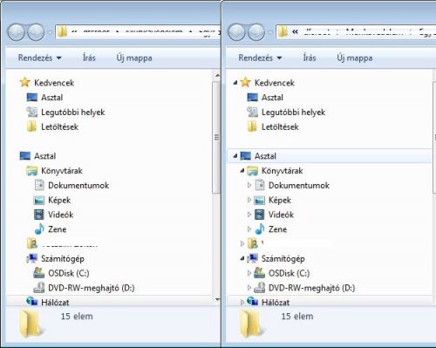Click Új mappa in right window toolbar
This screenshot has height=348, width=436.
(x=355, y=58)
